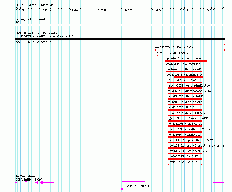Click the 24319k ruler label
Image resolution: width=232 pixels, height=192 pixels.
click(x=47, y=10)
